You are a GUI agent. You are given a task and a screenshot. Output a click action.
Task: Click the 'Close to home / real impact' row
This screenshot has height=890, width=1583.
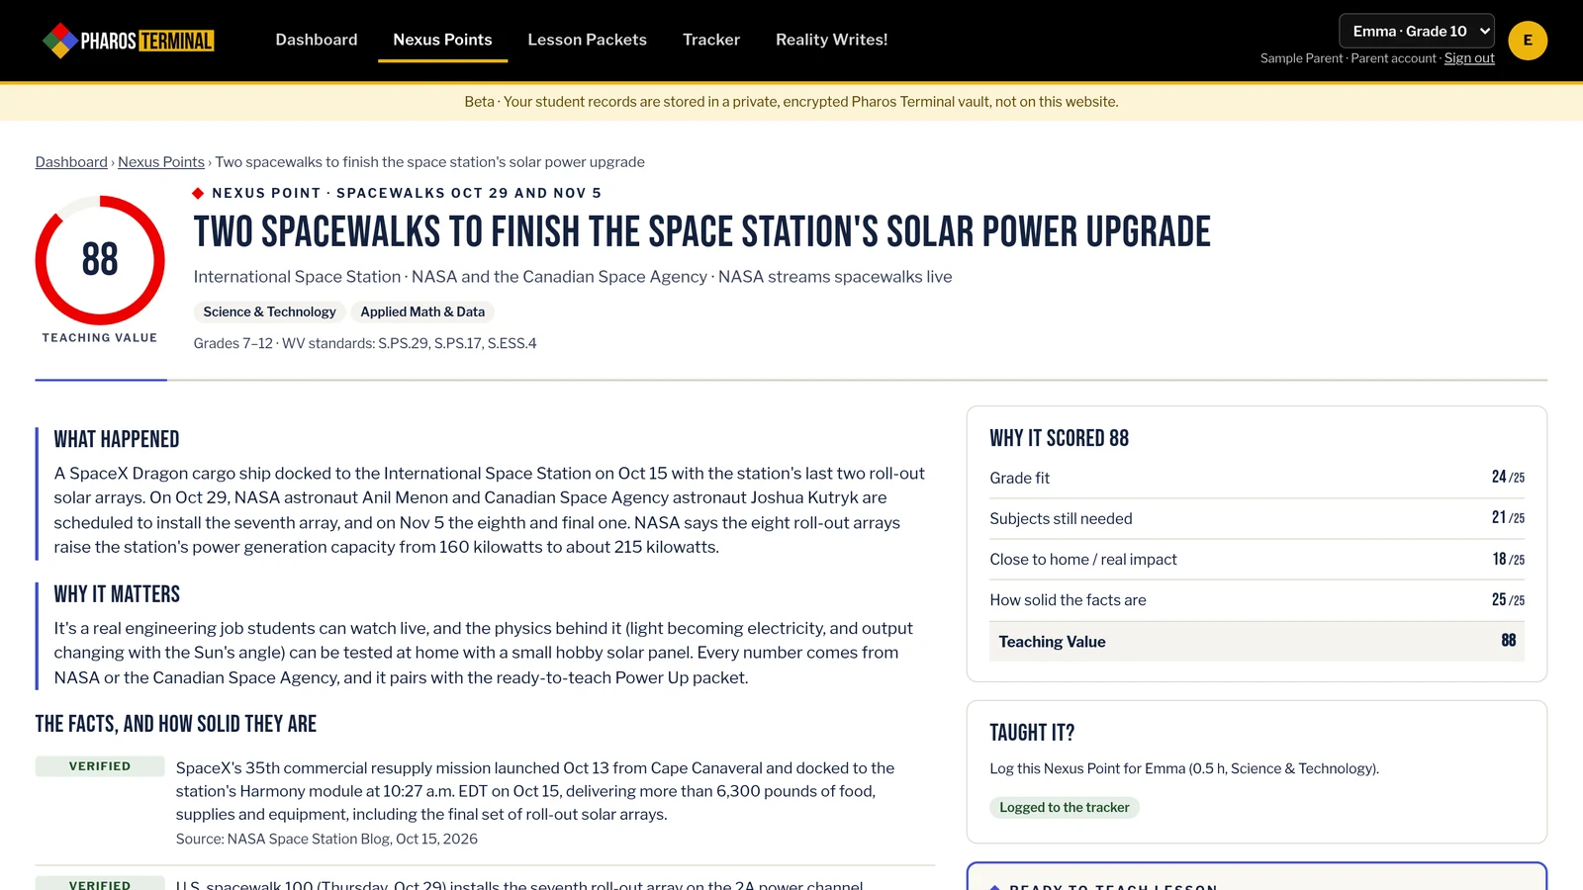point(1257,560)
